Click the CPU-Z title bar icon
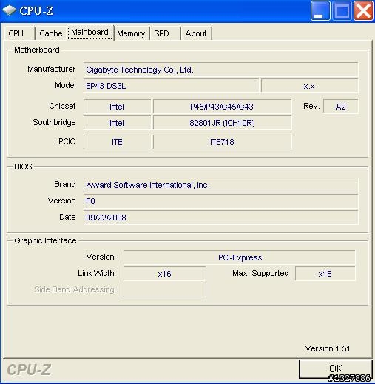Image resolution: width=375 pixels, height=384 pixels. coord(9,10)
